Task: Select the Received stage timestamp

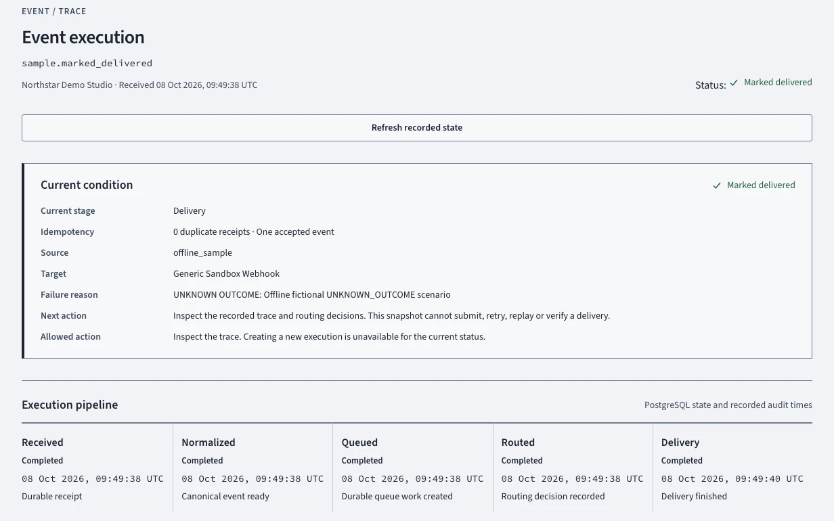Action: [x=93, y=478]
